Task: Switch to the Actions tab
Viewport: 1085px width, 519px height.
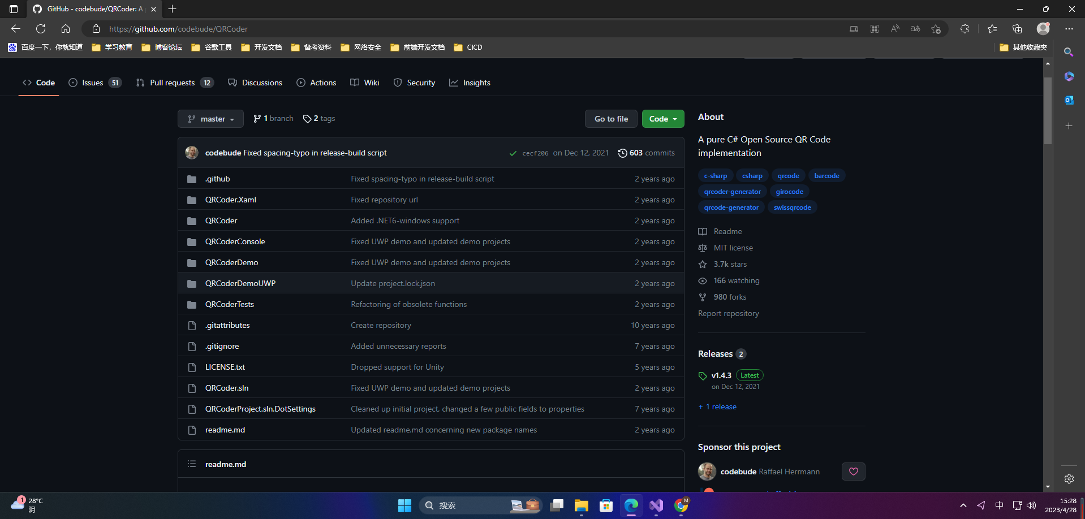Action: point(316,83)
